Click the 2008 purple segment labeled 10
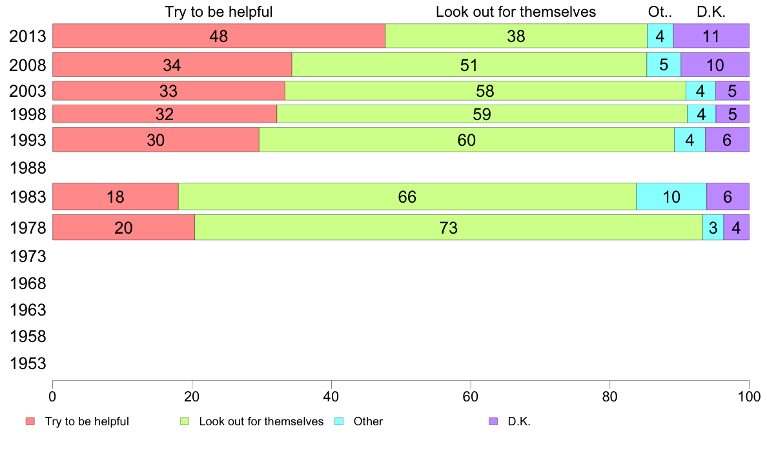Viewport: 767px width, 475px height. coord(715,65)
